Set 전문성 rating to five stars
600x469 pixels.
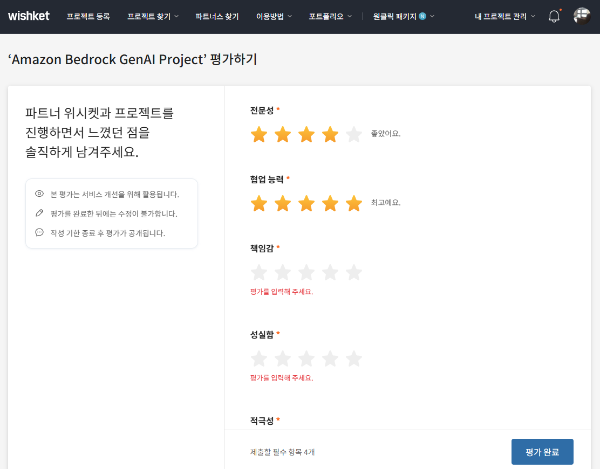point(353,134)
